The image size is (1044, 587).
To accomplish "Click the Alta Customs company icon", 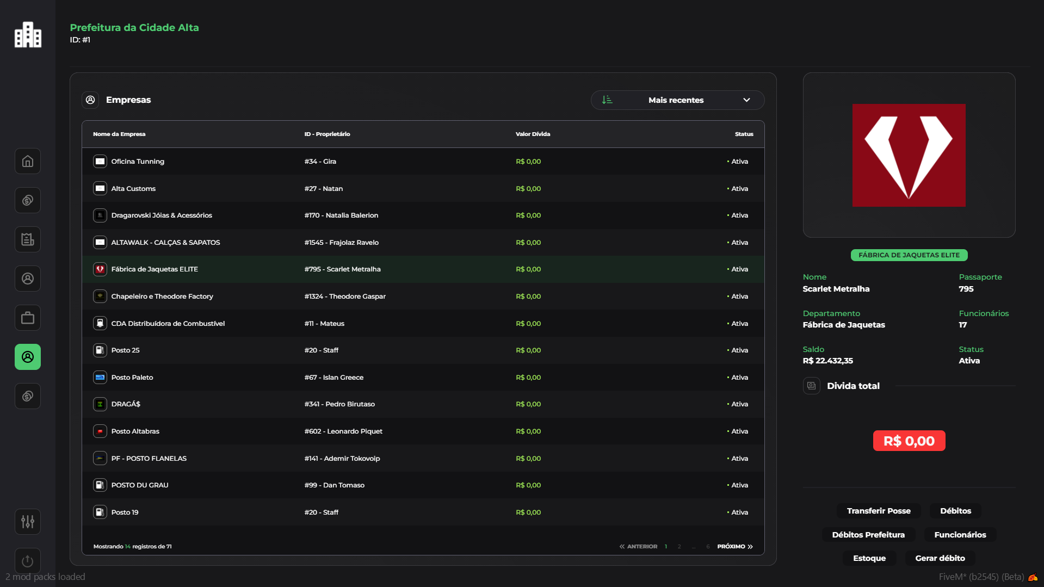I will [x=100, y=189].
